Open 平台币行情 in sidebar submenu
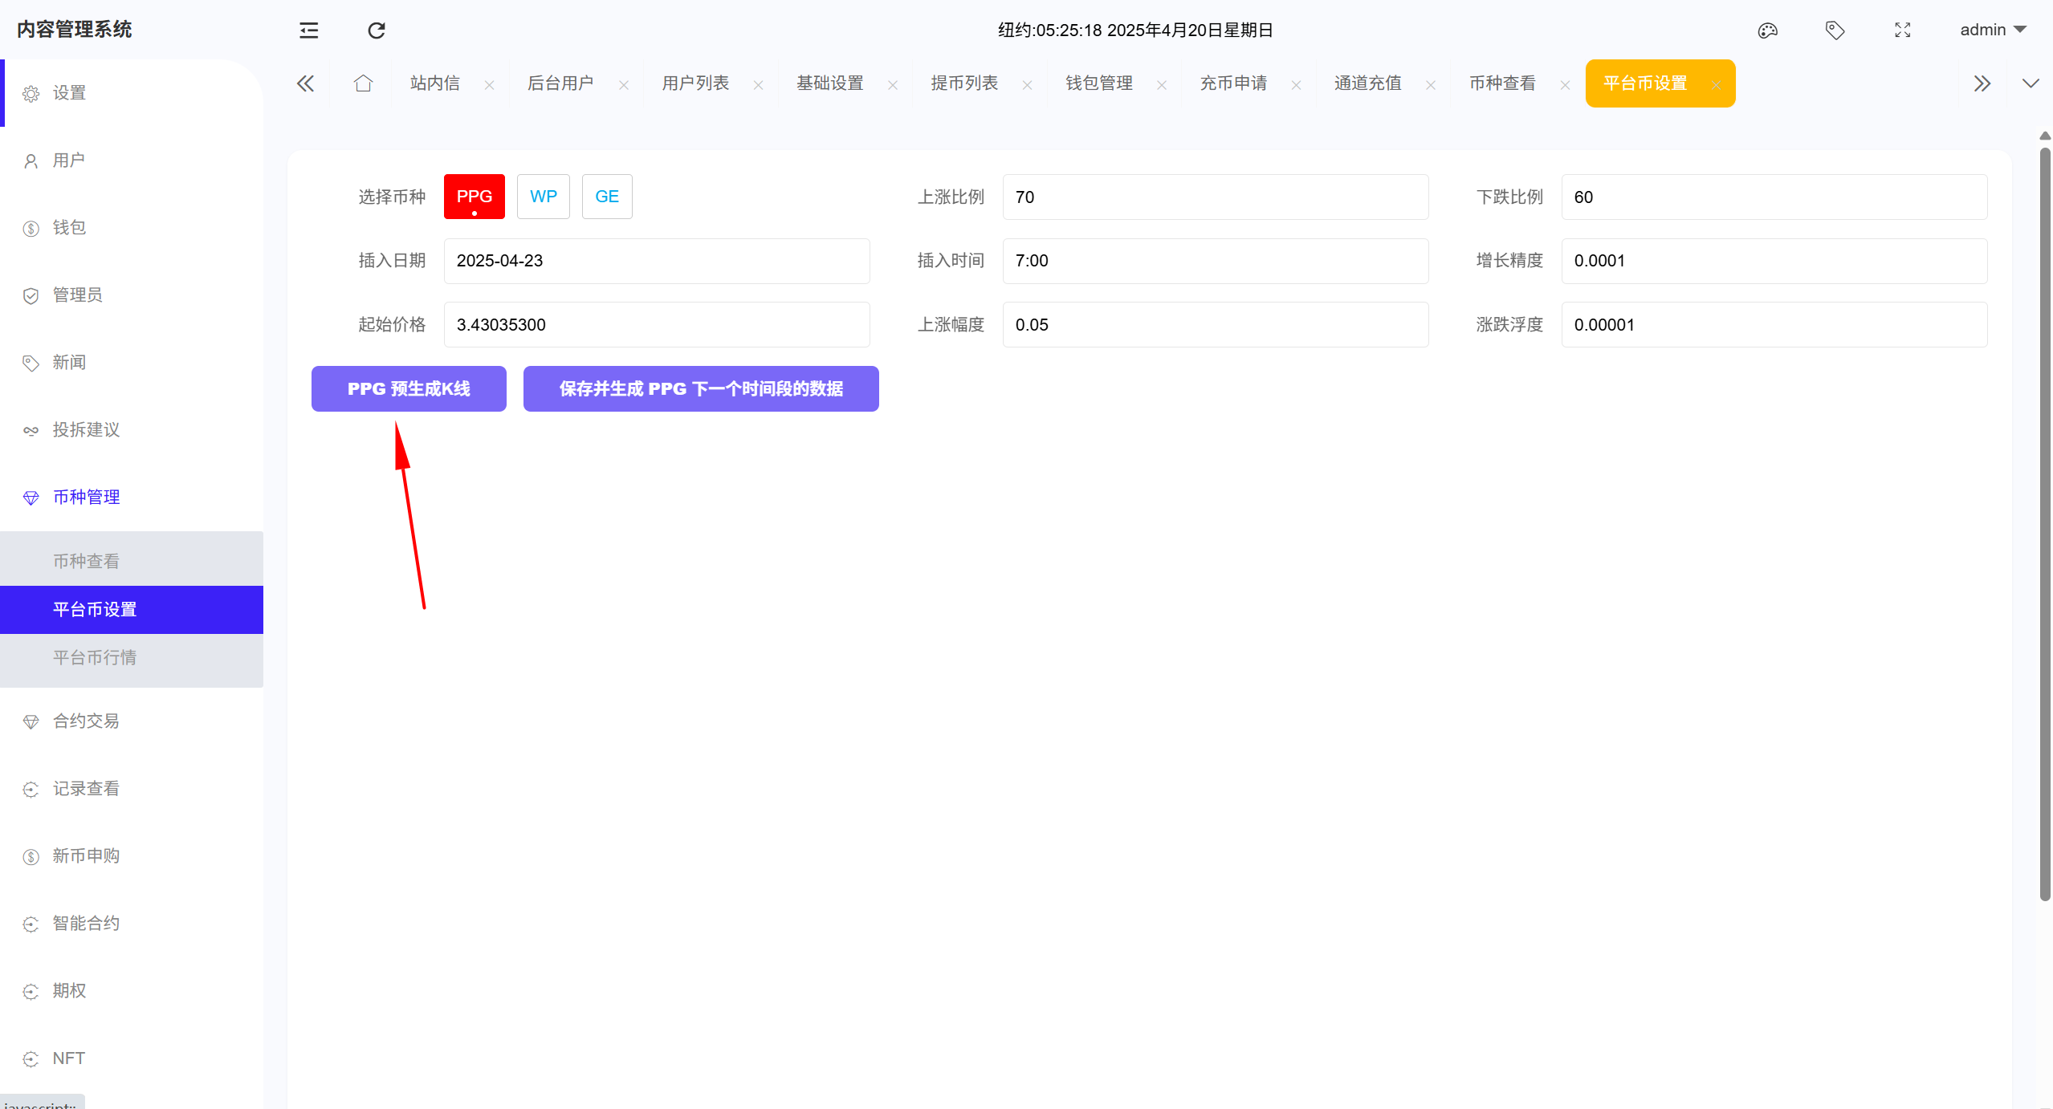This screenshot has width=2053, height=1109. point(95,658)
